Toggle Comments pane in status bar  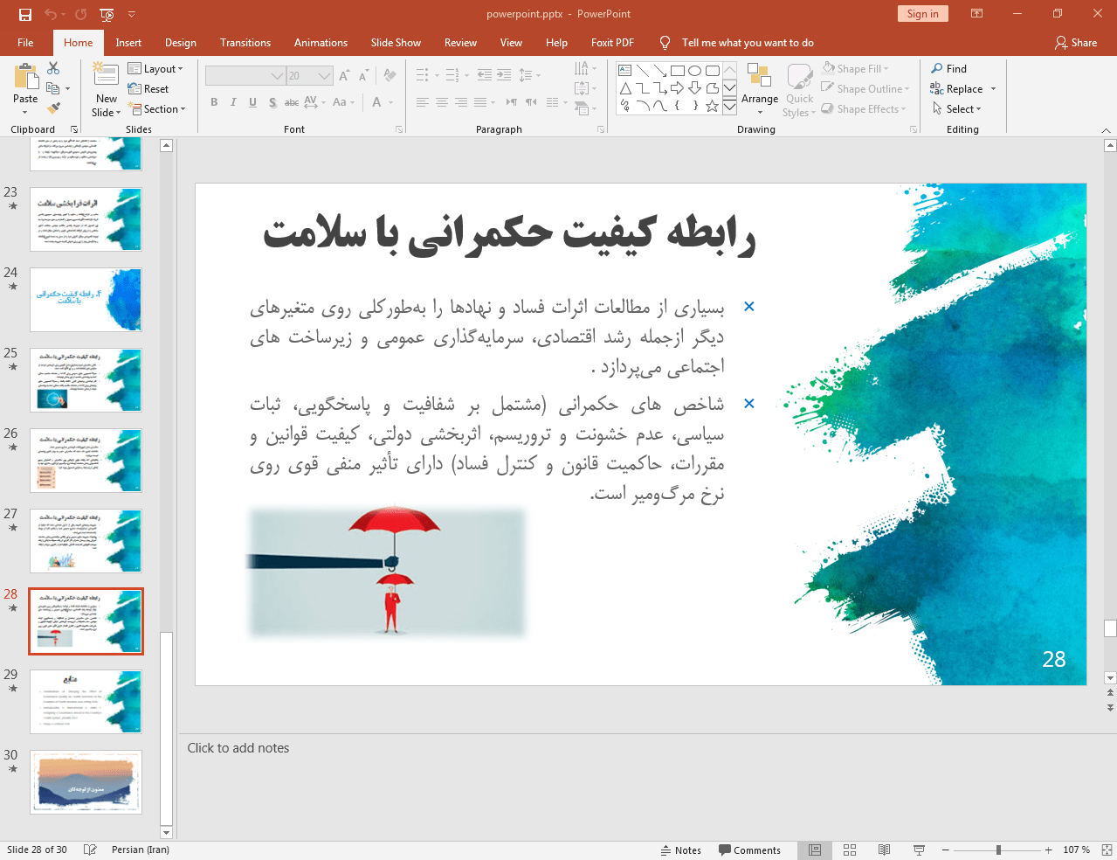(x=749, y=850)
